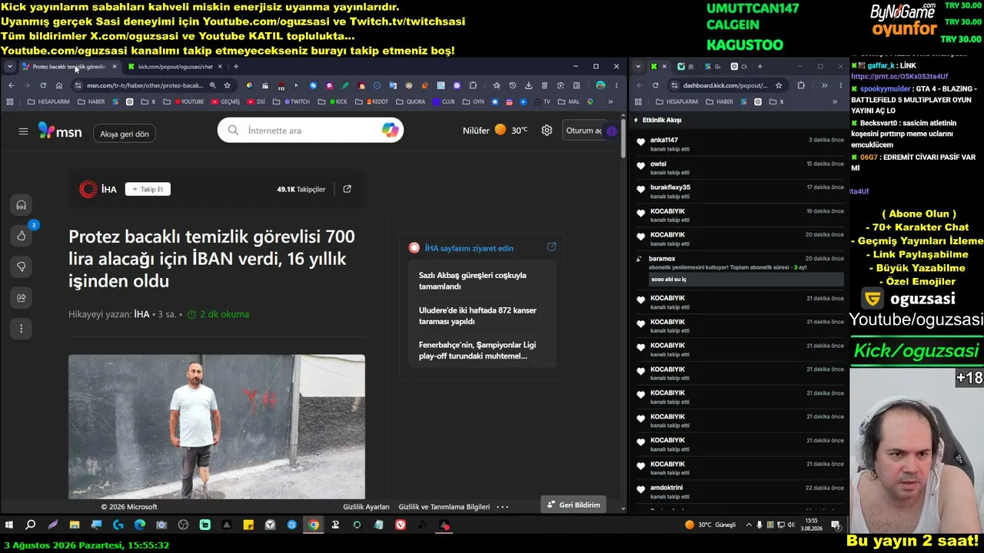Open the Geri Bildirim feedback button
This screenshot has width=984, height=553.
click(x=574, y=505)
